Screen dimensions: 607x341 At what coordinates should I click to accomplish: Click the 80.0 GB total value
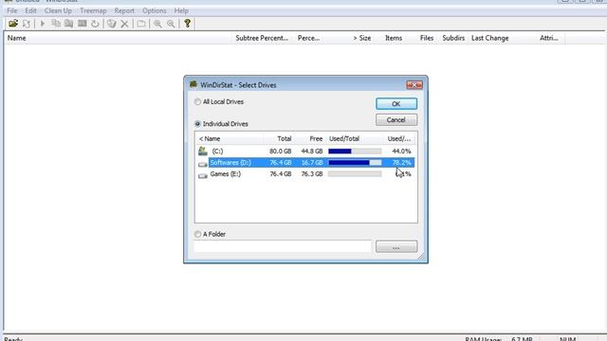281,152
